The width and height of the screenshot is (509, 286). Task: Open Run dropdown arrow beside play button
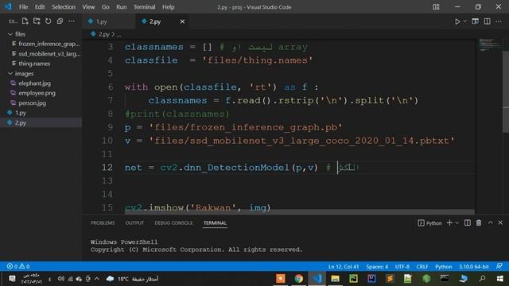pyautogui.click(x=464, y=21)
